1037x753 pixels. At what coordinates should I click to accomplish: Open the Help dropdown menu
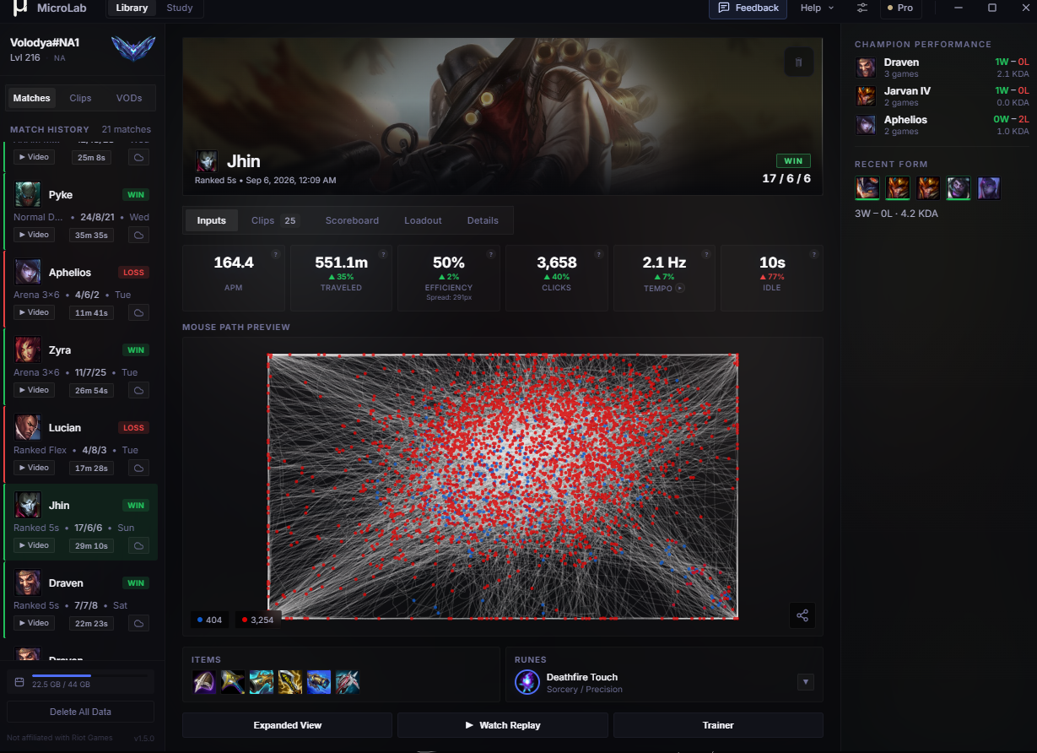817,8
